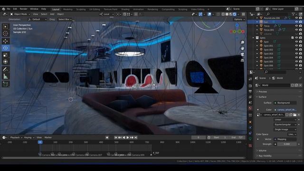Play the animation forward
Viewport: 304px width, 171px height.
coord(128,137)
